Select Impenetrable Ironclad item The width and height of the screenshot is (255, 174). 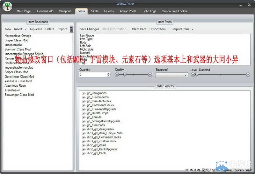[x=19, y=67]
